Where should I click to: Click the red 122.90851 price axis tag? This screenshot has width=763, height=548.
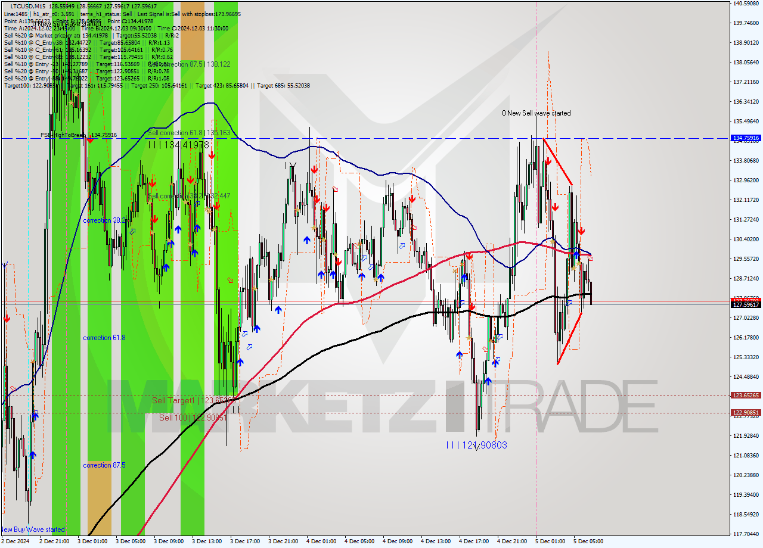tap(746, 412)
